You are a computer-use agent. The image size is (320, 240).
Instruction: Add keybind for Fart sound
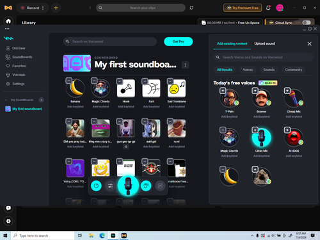pyautogui.click(x=151, y=107)
